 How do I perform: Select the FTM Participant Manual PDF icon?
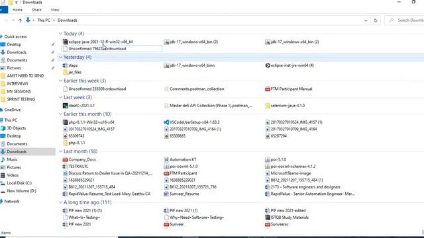click(x=268, y=89)
